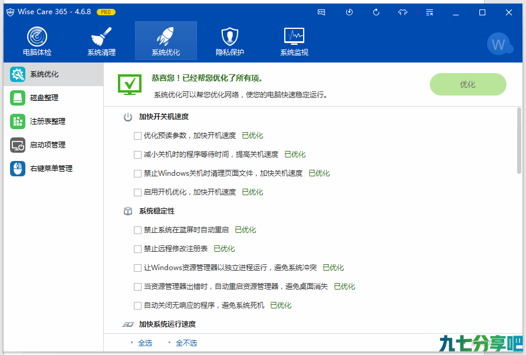
Task: Click the backup clock icon in title bar
Action: coord(349,12)
